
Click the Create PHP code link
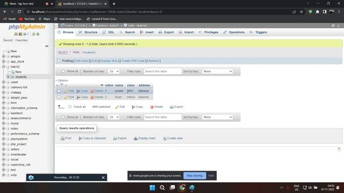click(x=133, y=61)
